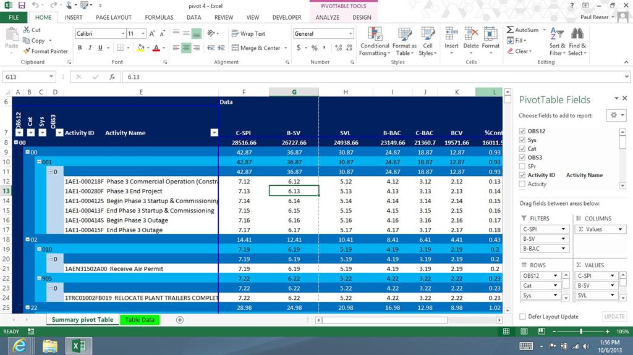This screenshot has height=355, width=633.
Task: Click the font color swatch
Action: click(155, 48)
